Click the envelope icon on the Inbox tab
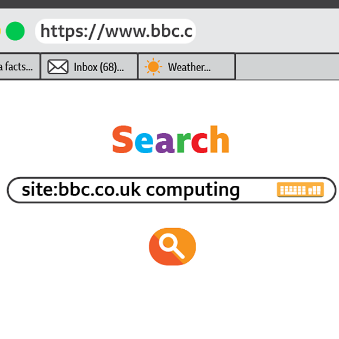The width and height of the screenshot is (339, 339). (x=58, y=67)
